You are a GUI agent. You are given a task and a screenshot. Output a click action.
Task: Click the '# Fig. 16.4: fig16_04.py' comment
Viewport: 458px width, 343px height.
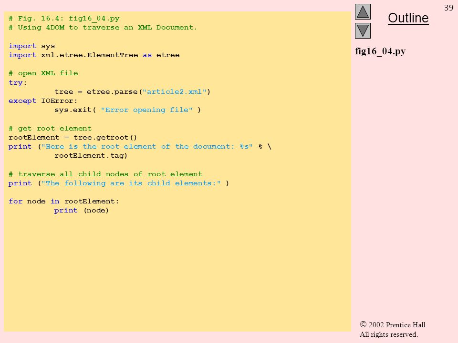64,19
